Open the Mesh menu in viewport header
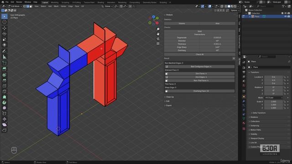Image resolution: width=292 pixels, height=164 pixels. 56,6
